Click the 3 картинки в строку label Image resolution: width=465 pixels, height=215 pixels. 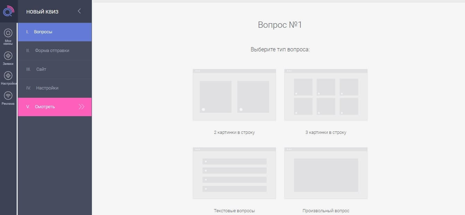coord(326,132)
